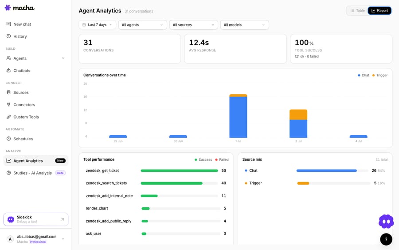Open History page
This screenshot has height=250, width=399.
tap(35, 36)
